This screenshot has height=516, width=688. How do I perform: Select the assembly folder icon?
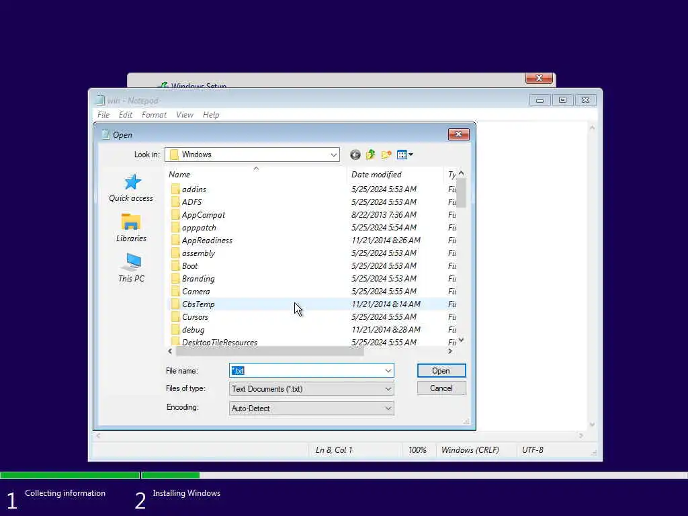tap(175, 253)
